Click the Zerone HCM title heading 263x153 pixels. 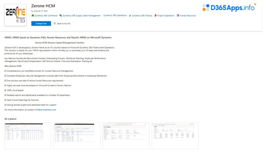tap(43, 6)
